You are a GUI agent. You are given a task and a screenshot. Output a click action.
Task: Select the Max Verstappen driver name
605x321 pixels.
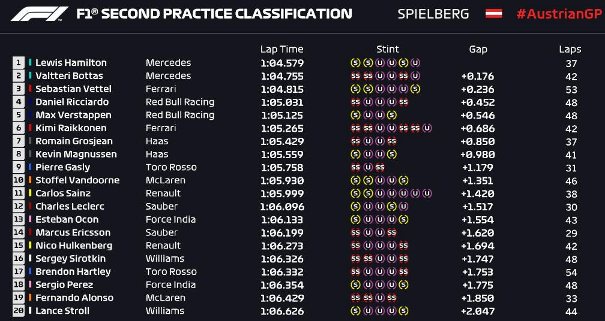(73, 115)
